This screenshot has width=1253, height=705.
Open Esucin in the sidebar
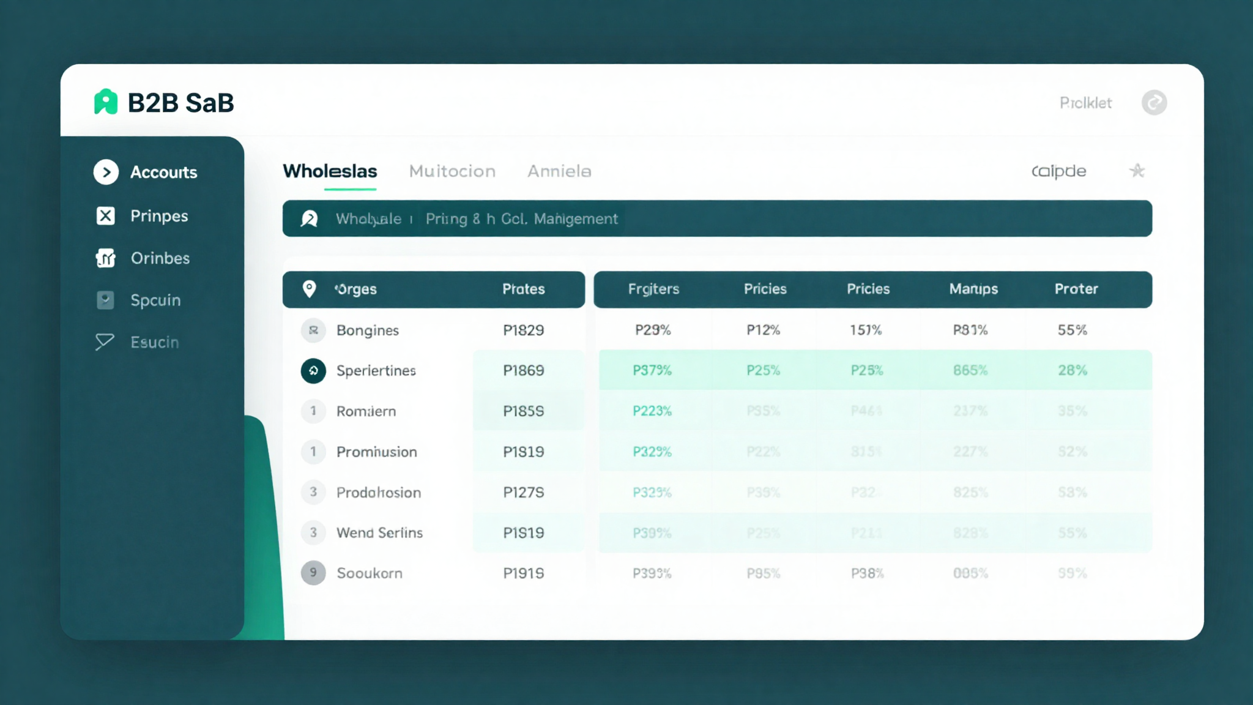point(155,342)
